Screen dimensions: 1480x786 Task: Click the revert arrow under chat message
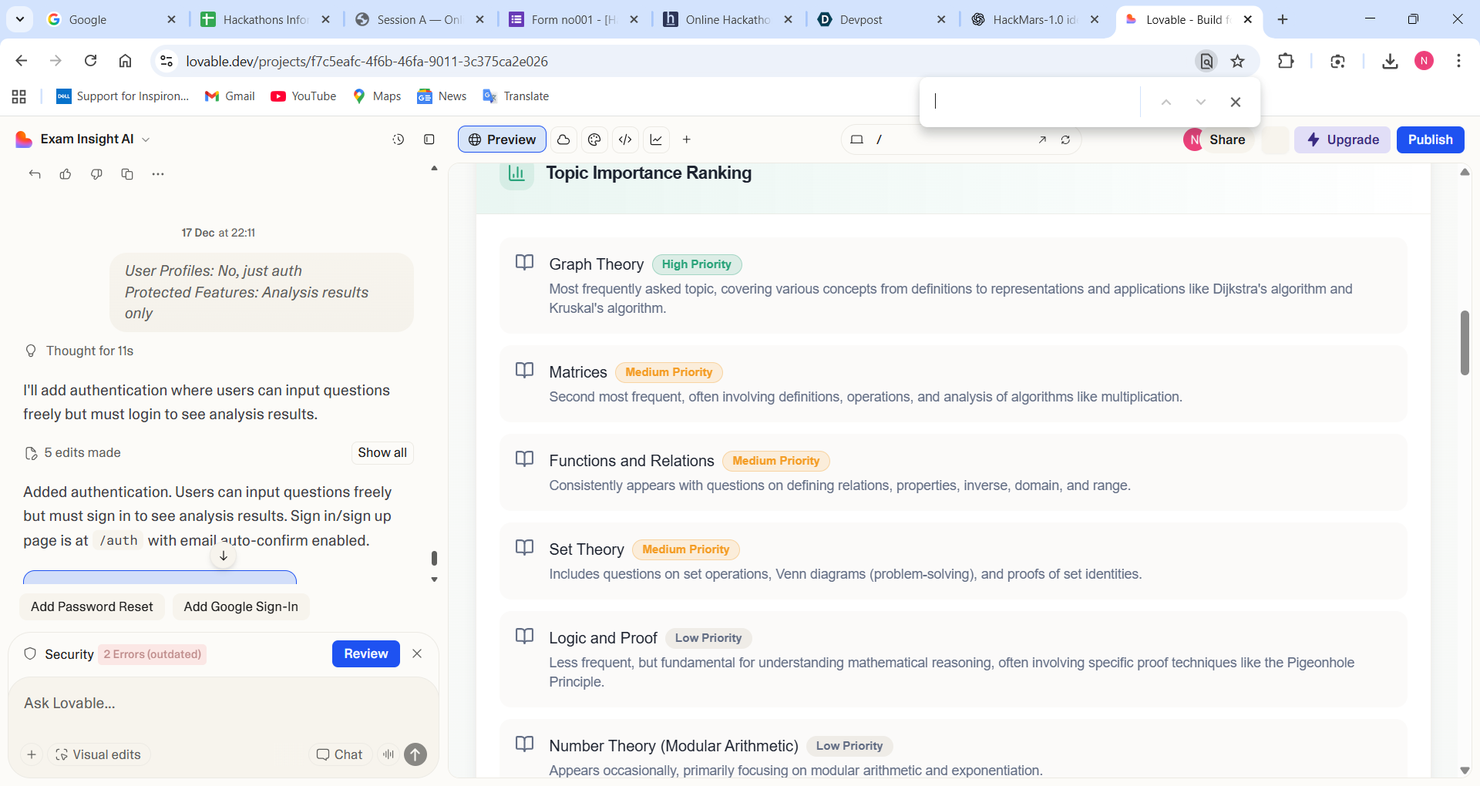(x=35, y=174)
